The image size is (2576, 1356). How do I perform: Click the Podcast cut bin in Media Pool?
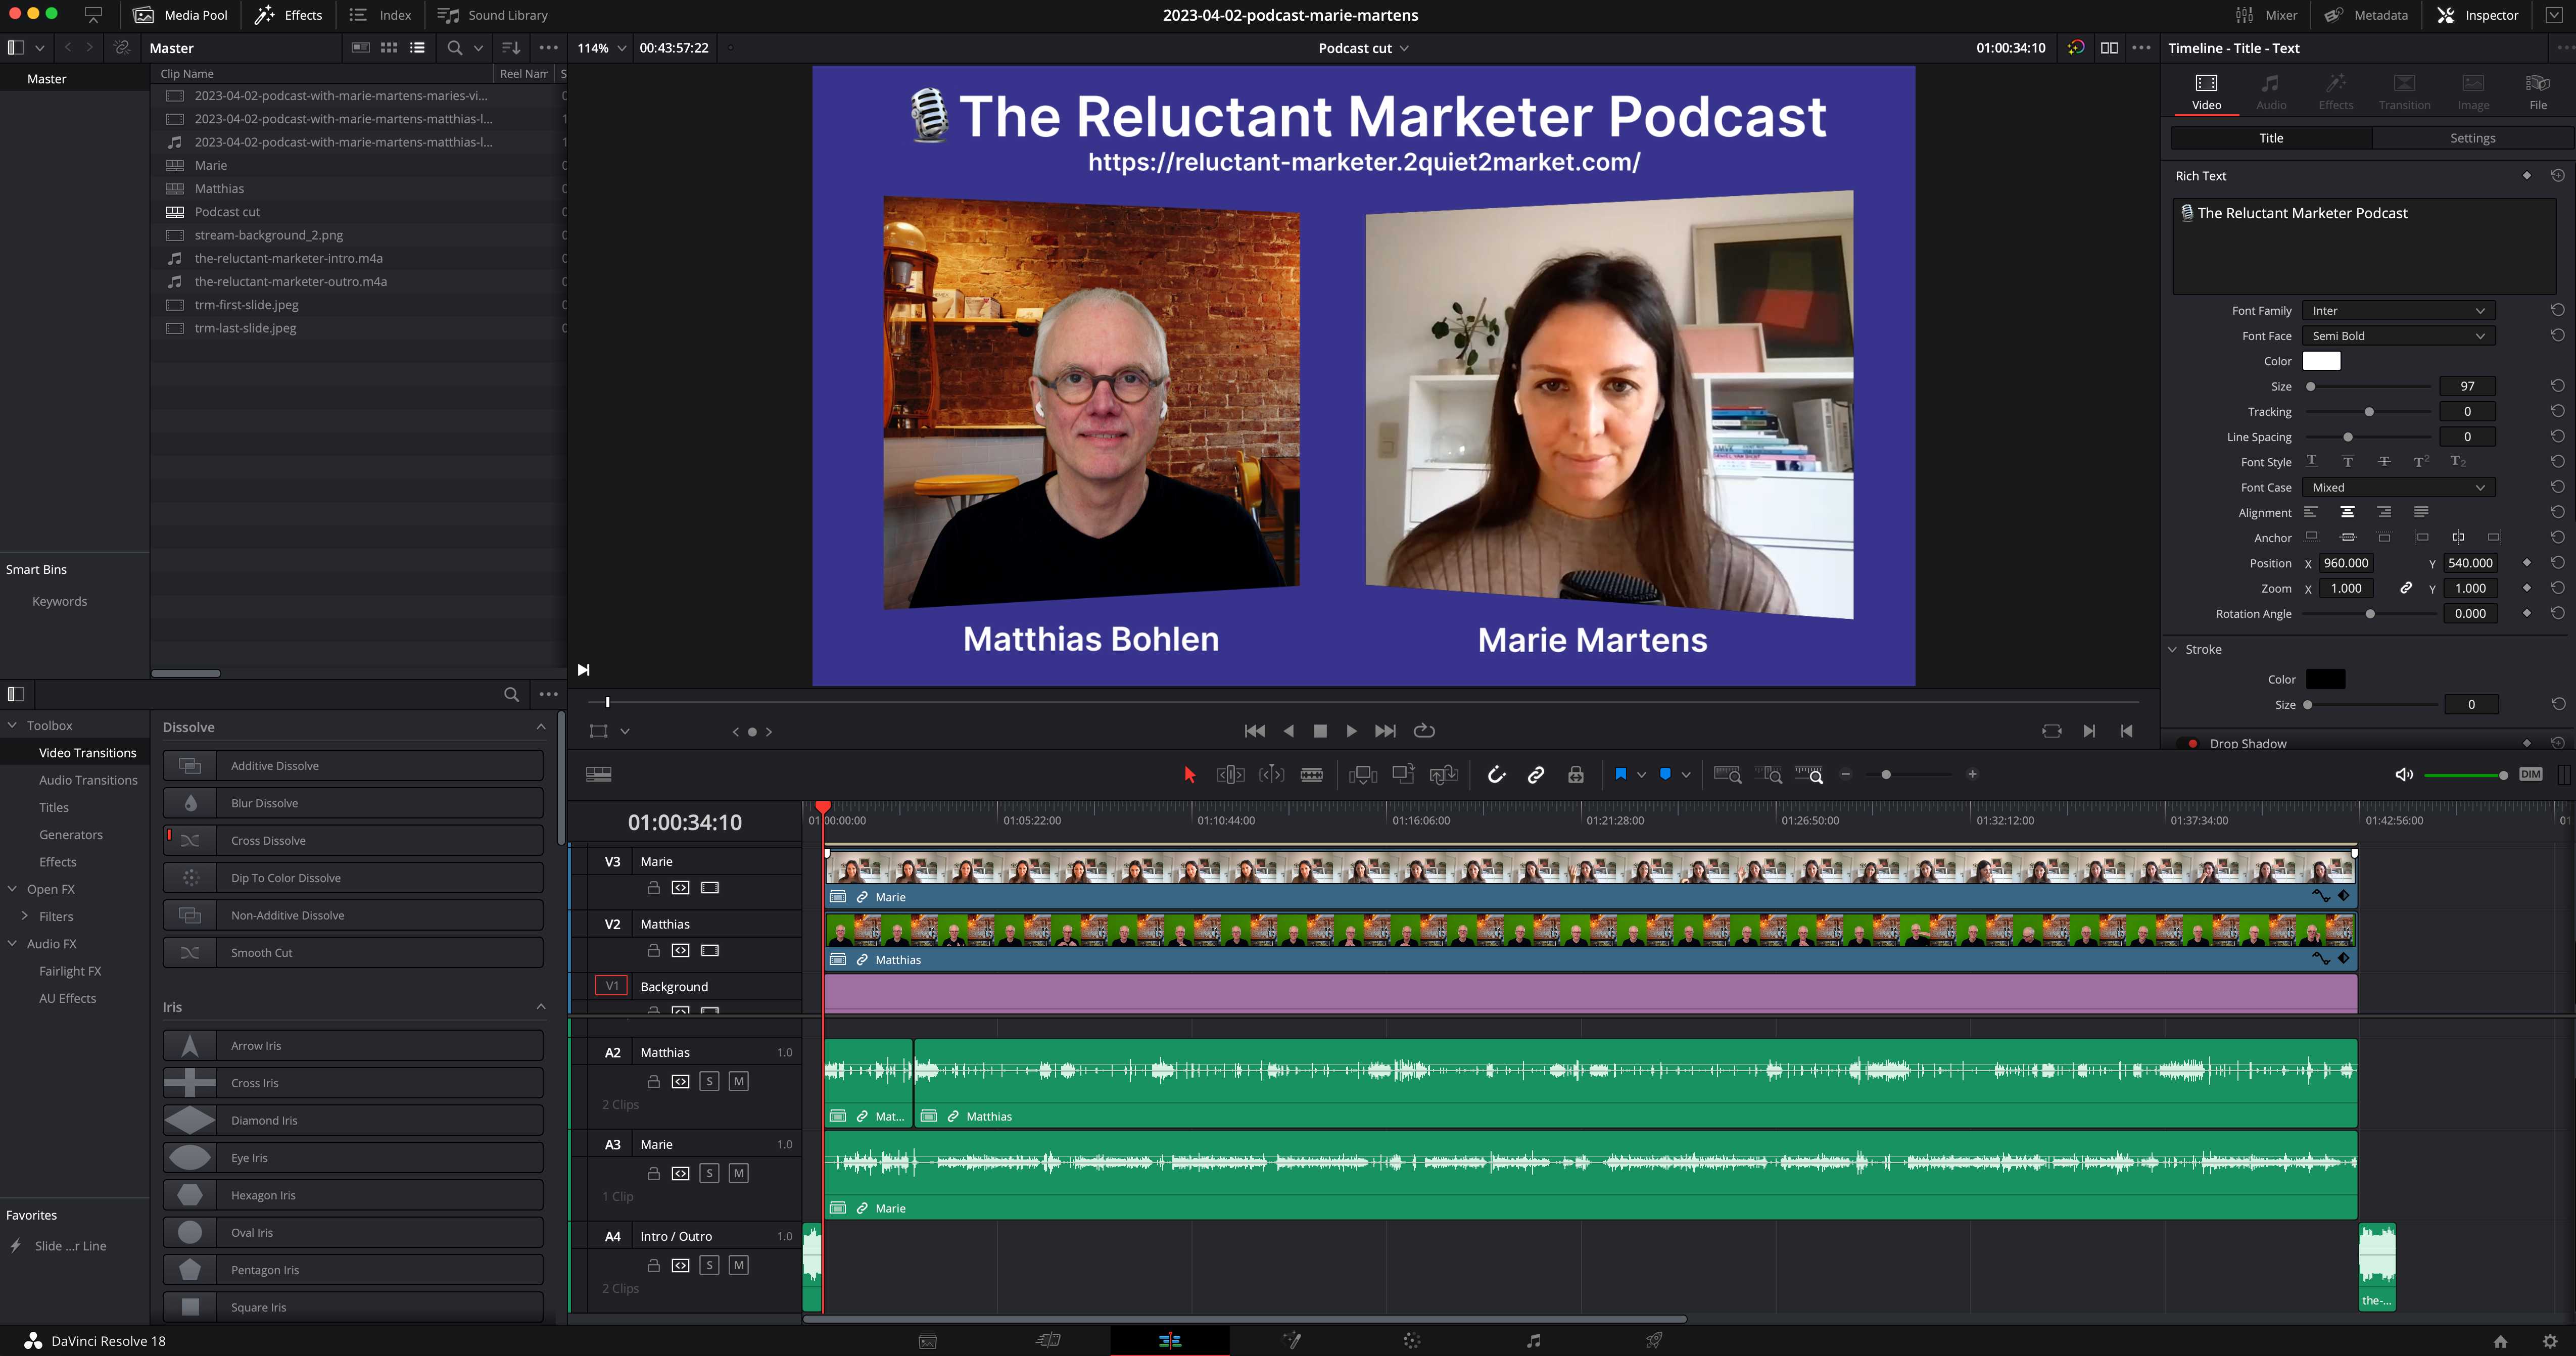[x=226, y=211]
